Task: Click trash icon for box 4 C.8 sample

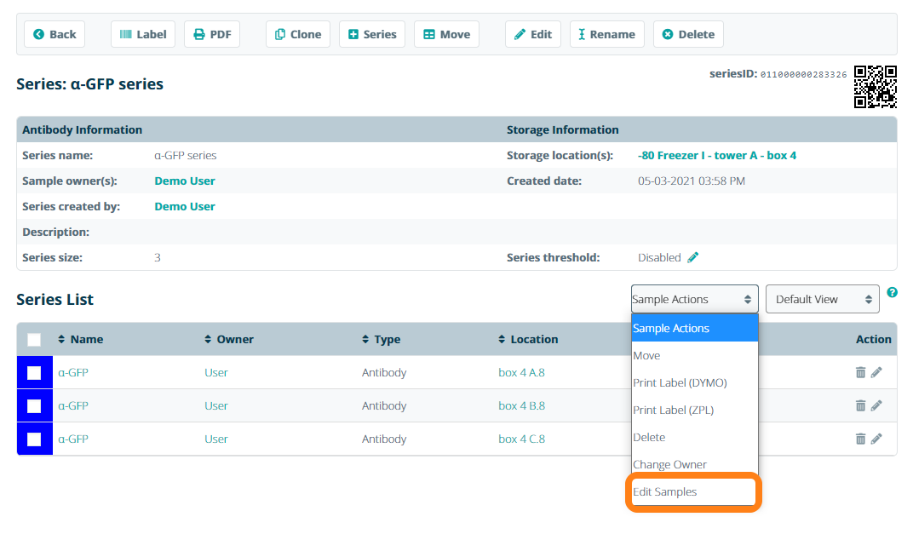Action: (860, 439)
